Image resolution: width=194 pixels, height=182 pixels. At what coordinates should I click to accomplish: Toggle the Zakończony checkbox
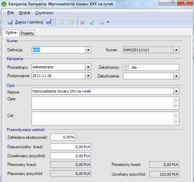[x=127, y=67]
